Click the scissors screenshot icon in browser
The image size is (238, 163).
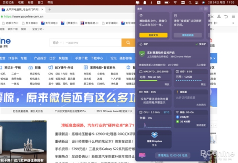coord(219,16)
